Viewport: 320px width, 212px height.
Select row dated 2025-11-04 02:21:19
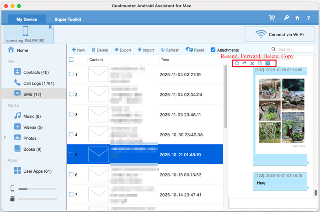pyautogui.click(x=145, y=74)
